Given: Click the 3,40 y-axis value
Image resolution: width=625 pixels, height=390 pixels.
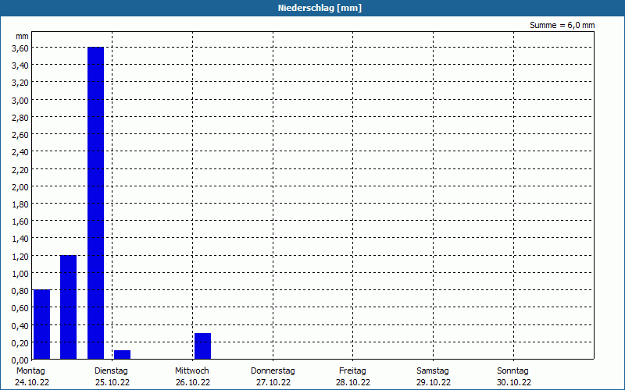Looking at the screenshot, I should click(20, 66).
